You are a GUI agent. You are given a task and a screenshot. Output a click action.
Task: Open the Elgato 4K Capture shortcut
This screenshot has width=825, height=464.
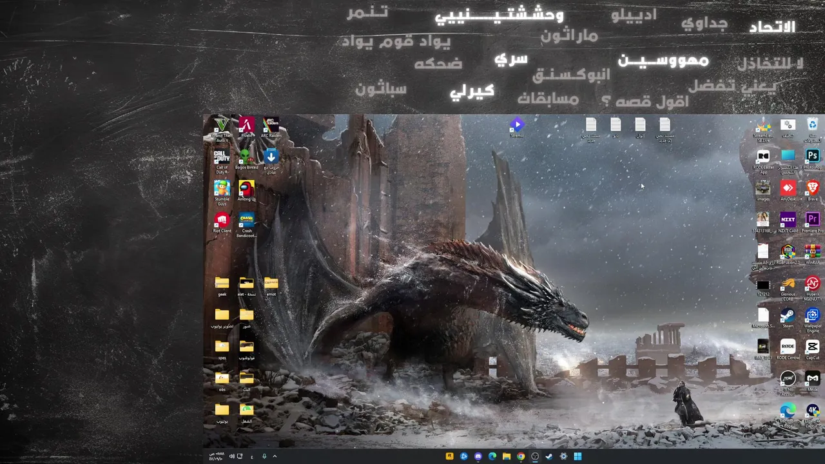coord(812,414)
